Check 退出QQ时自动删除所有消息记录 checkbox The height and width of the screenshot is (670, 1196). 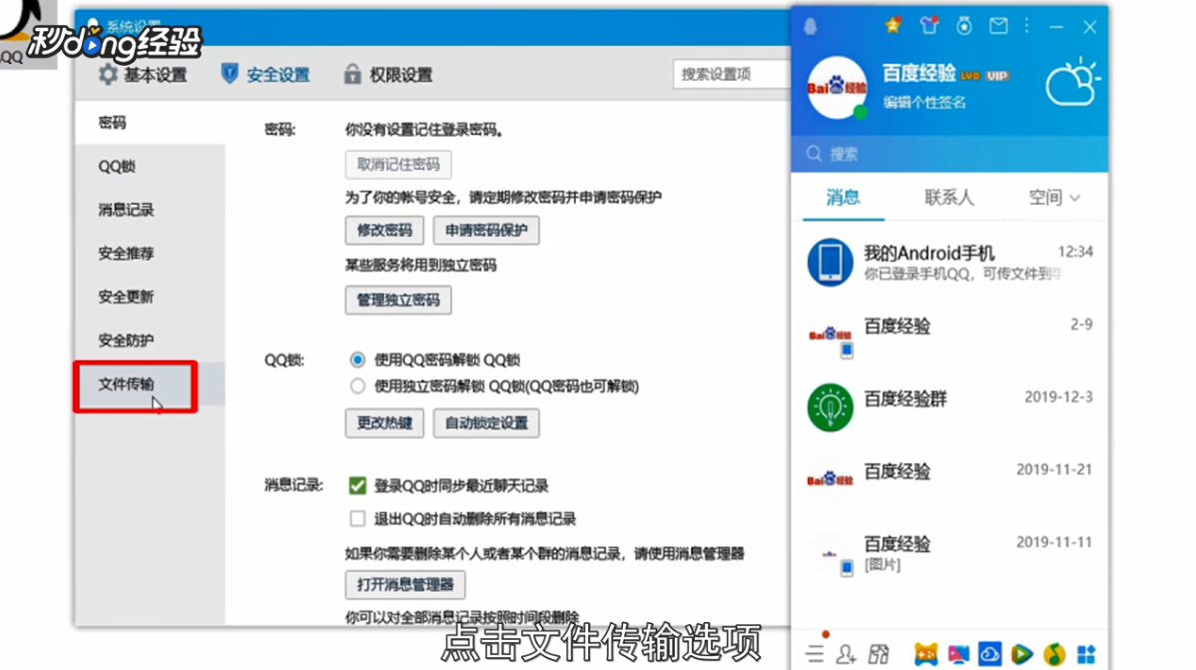click(x=357, y=519)
